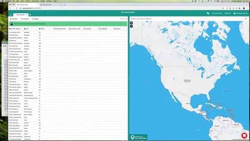Viewport: 250px width, 141px height.
Task: Click the State column header
Action: [42, 29]
